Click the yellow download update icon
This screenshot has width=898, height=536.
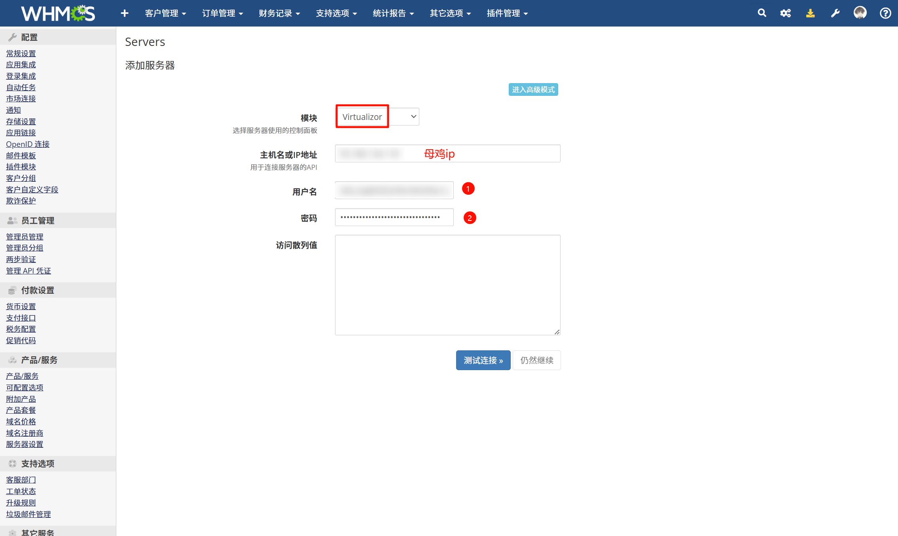tap(810, 13)
